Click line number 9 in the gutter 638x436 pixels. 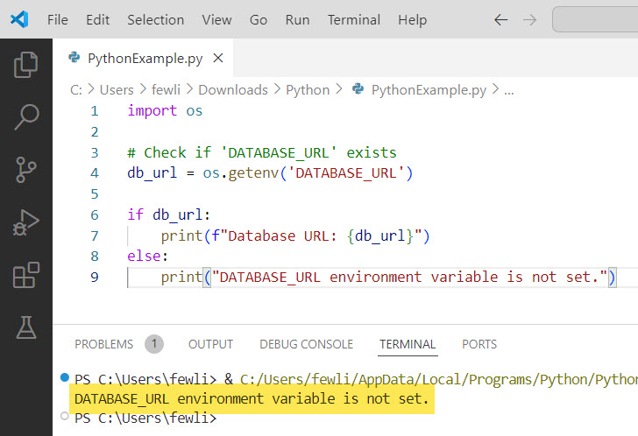(x=95, y=278)
